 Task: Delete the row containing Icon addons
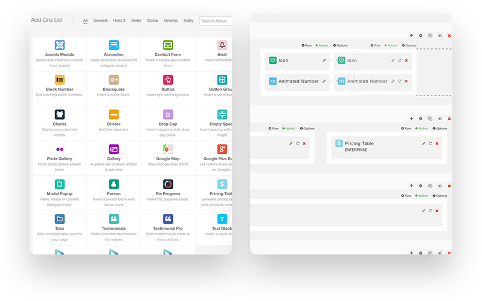click(x=449, y=36)
